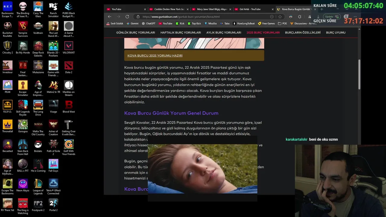The image size is (386, 217).
Task: Click browser back arrow button
Action: pyautogui.click(x=109, y=17)
